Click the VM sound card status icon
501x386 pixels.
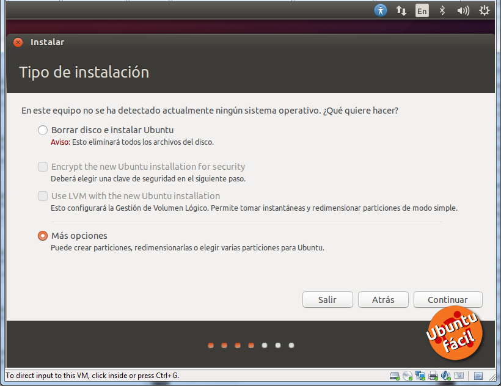446,376
